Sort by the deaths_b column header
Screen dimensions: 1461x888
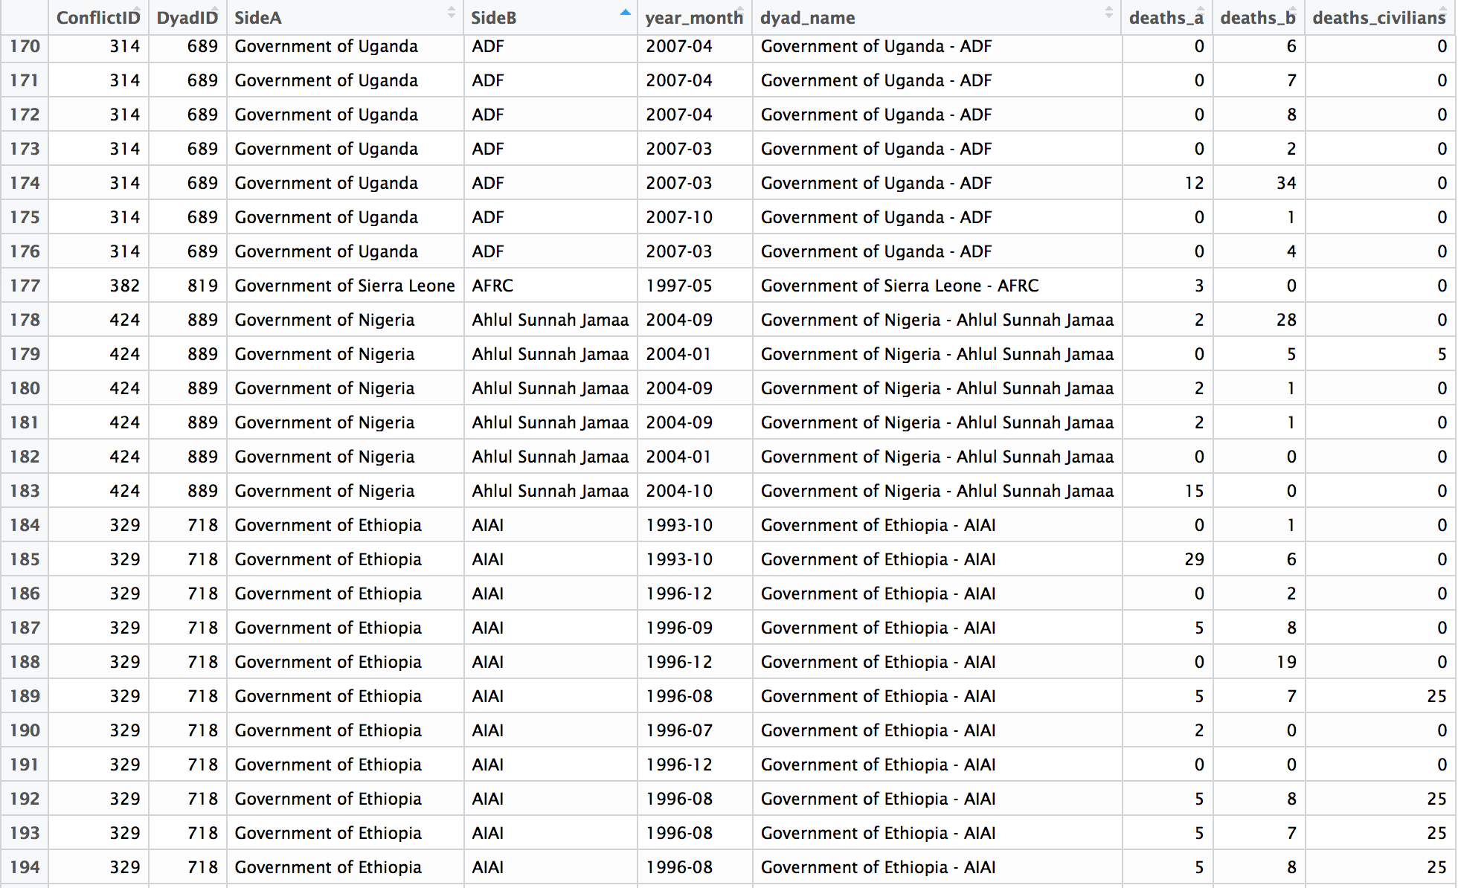click(x=1257, y=18)
